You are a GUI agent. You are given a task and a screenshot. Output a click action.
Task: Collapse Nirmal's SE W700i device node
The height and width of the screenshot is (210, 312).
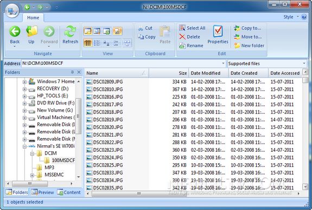tap(24, 146)
